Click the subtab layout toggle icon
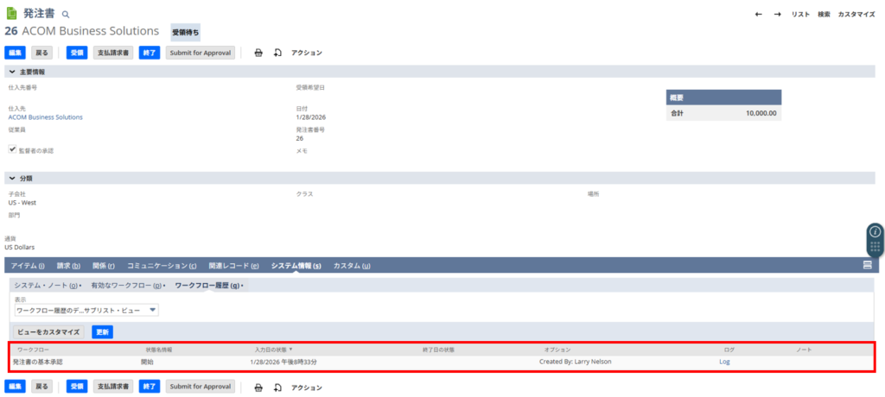This screenshot has width=885, height=397. pos(867,265)
